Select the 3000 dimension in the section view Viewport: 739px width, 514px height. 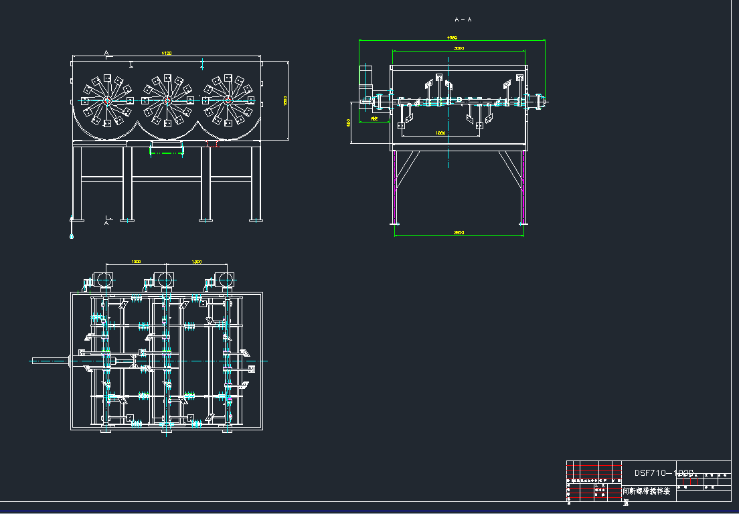(x=459, y=48)
